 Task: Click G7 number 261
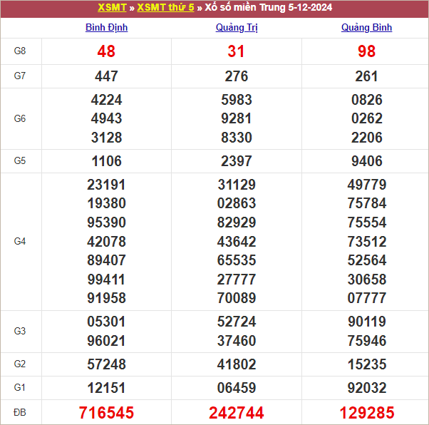(x=366, y=76)
